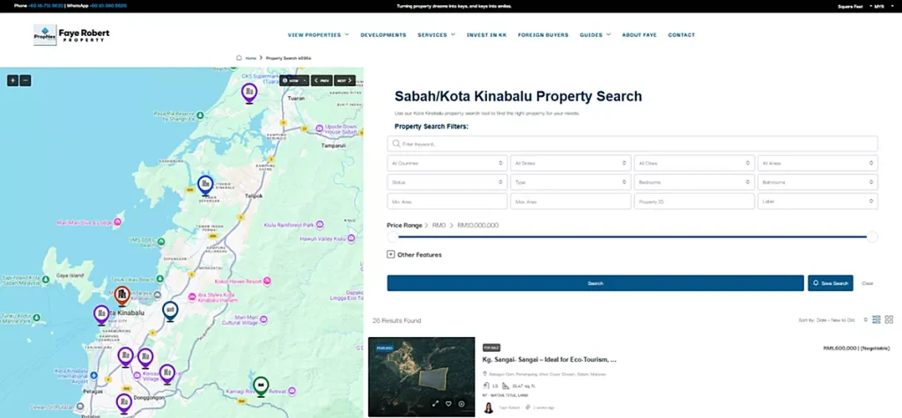Open Foreign Buyers page
The width and height of the screenshot is (902, 418).
coord(543,34)
